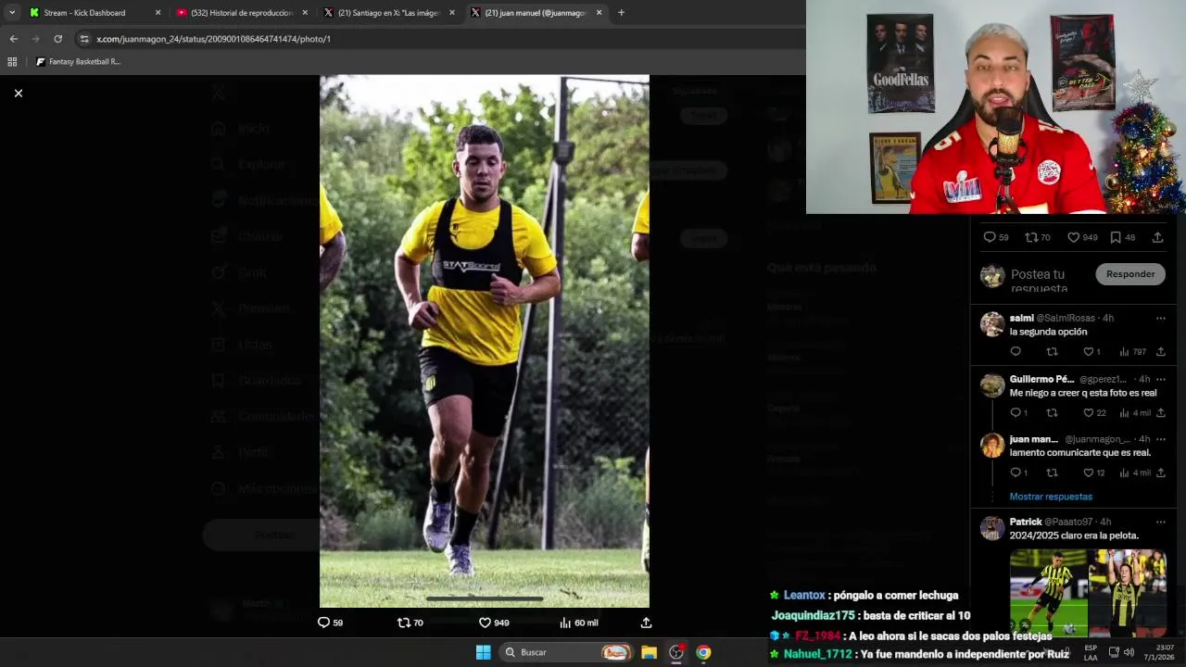The image size is (1186, 667).
Task: Open more options on Guillermo Pé...'s reply
Action: pos(1160,379)
